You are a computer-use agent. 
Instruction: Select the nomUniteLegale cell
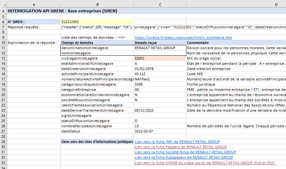pos(97,53)
